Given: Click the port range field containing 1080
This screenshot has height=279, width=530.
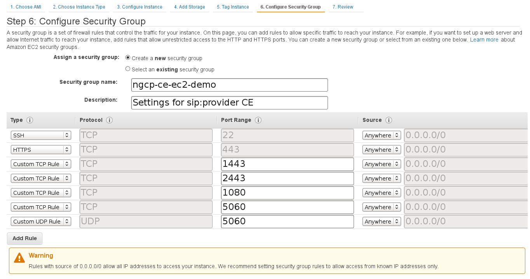Looking at the screenshot, I should coord(288,193).
